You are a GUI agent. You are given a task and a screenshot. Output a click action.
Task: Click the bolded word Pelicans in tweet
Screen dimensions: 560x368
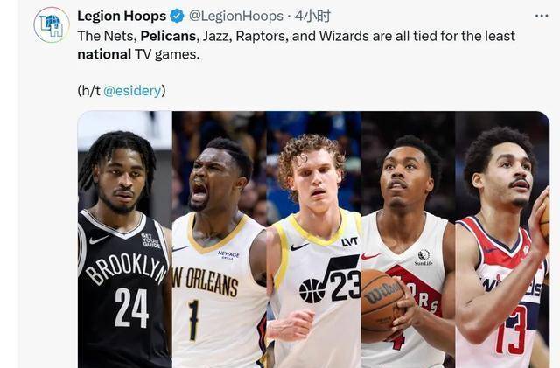click(168, 36)
